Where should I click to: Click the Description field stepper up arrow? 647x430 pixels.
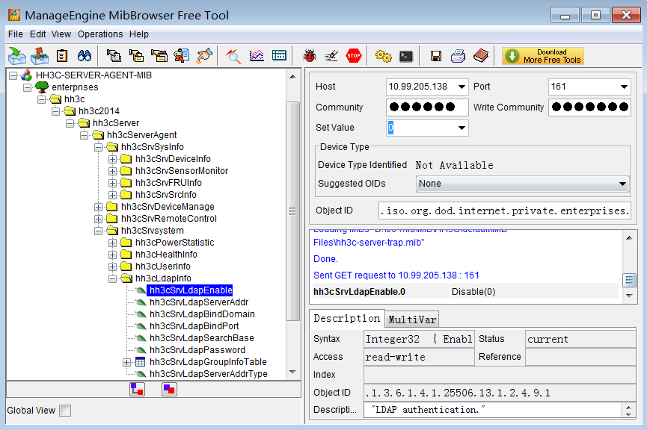point(628,407)
